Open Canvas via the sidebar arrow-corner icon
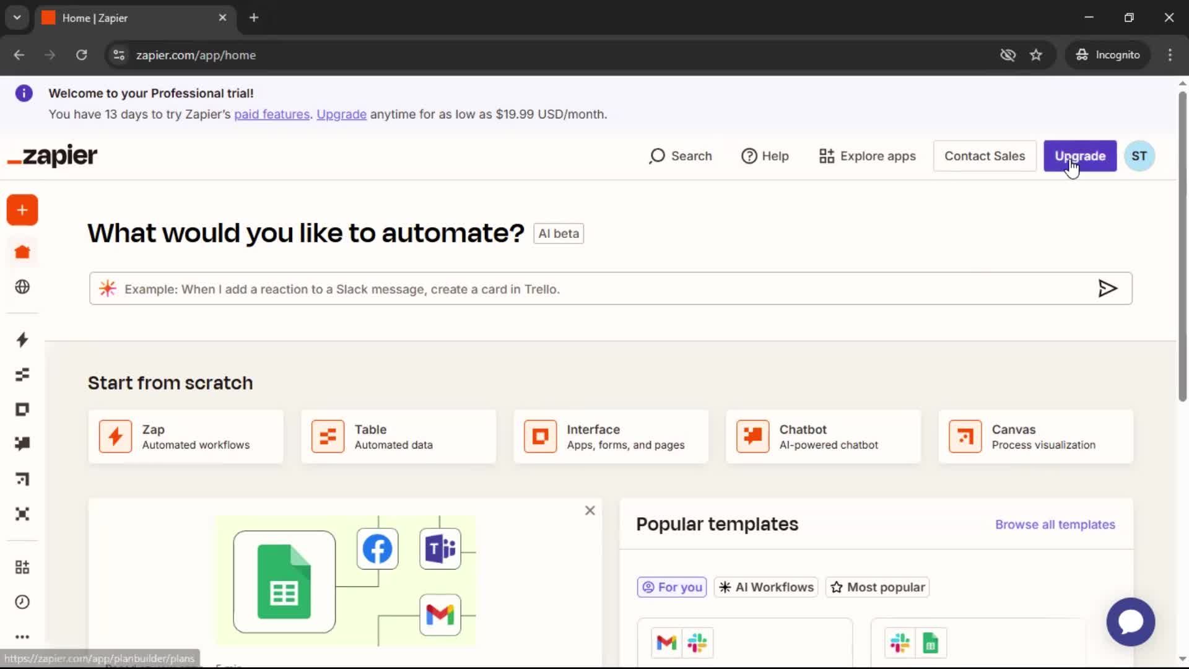This screenshot has width=1189, height=669. point(22,479)
